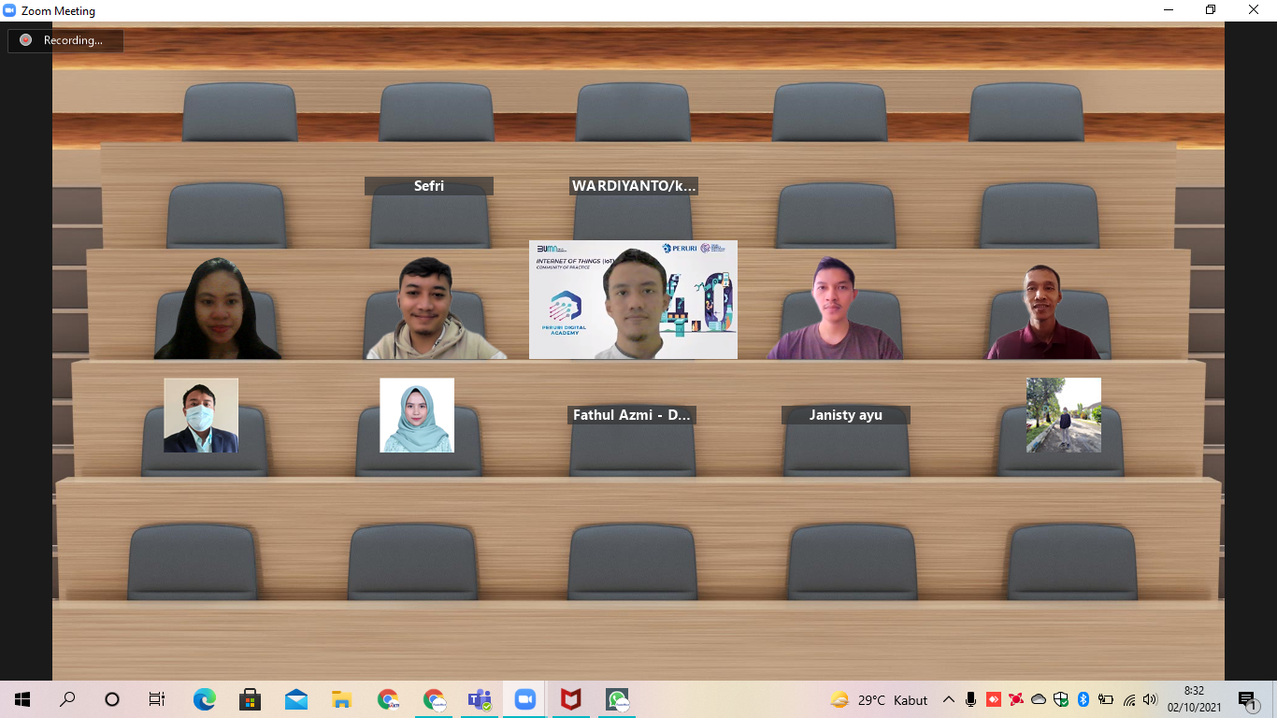Select the masked man's profile thumbnail

click(201, 415)
